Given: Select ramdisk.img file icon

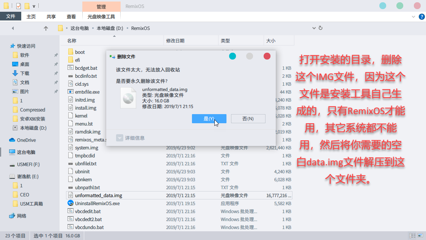Looking at the screenshot, I should (x=71, y=132).
